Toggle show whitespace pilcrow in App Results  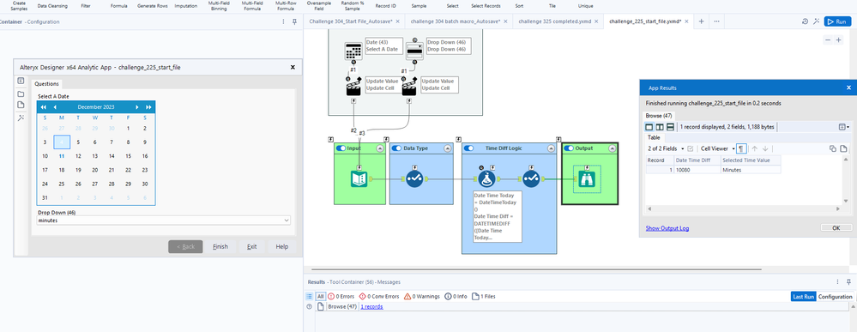tap(741, 148)
